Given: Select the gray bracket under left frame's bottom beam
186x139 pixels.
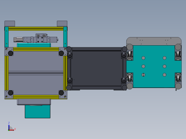Looking at the screenshot, I should (x=34, y=102).
